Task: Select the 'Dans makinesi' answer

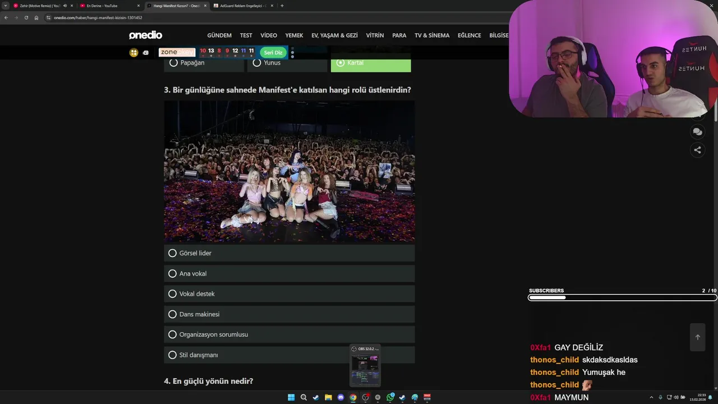Action: coord(289,314)
